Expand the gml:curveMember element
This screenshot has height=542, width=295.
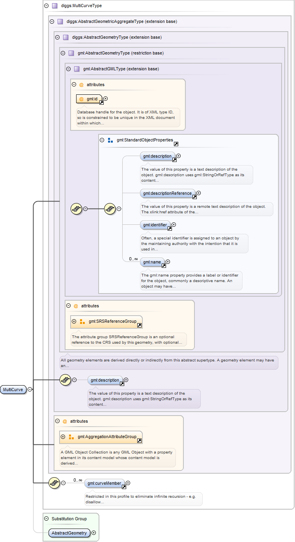click(128, 483)
